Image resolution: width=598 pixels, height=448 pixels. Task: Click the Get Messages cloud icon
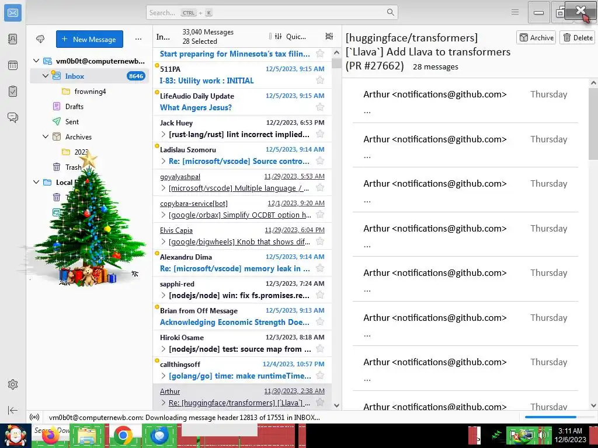(40, 39)
